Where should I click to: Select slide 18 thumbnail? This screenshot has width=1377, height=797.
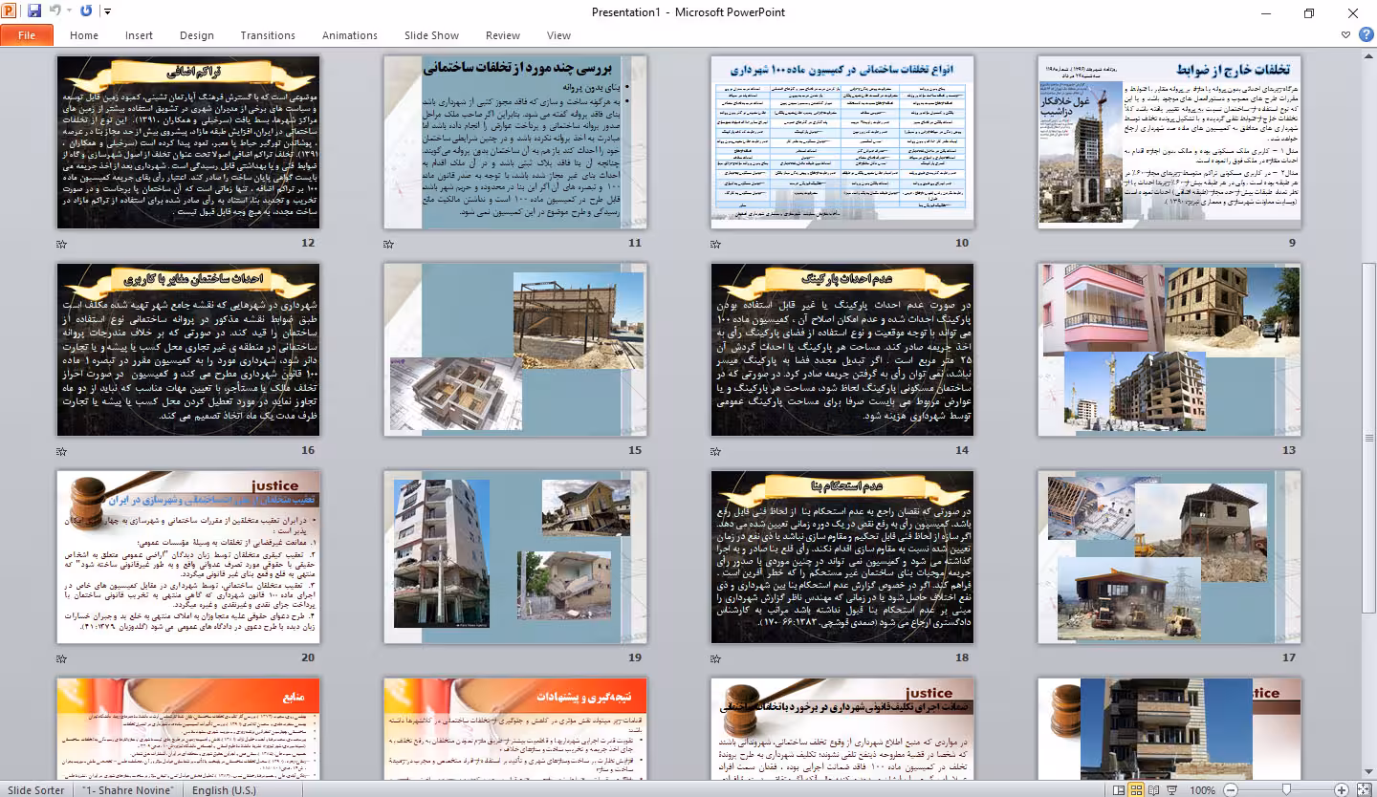842,557
